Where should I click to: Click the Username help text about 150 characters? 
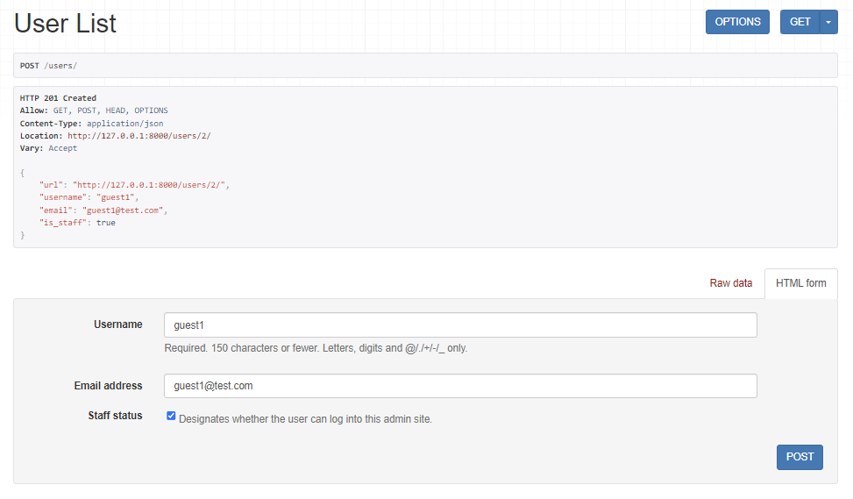click(316, 348)
